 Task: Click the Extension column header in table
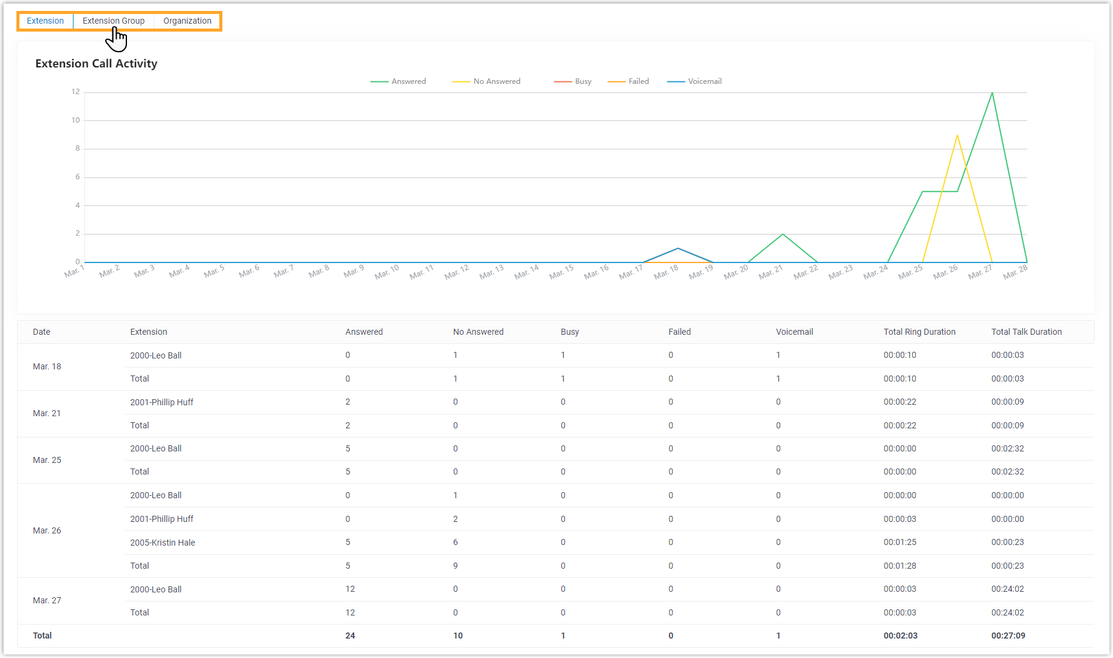(148, 332)
